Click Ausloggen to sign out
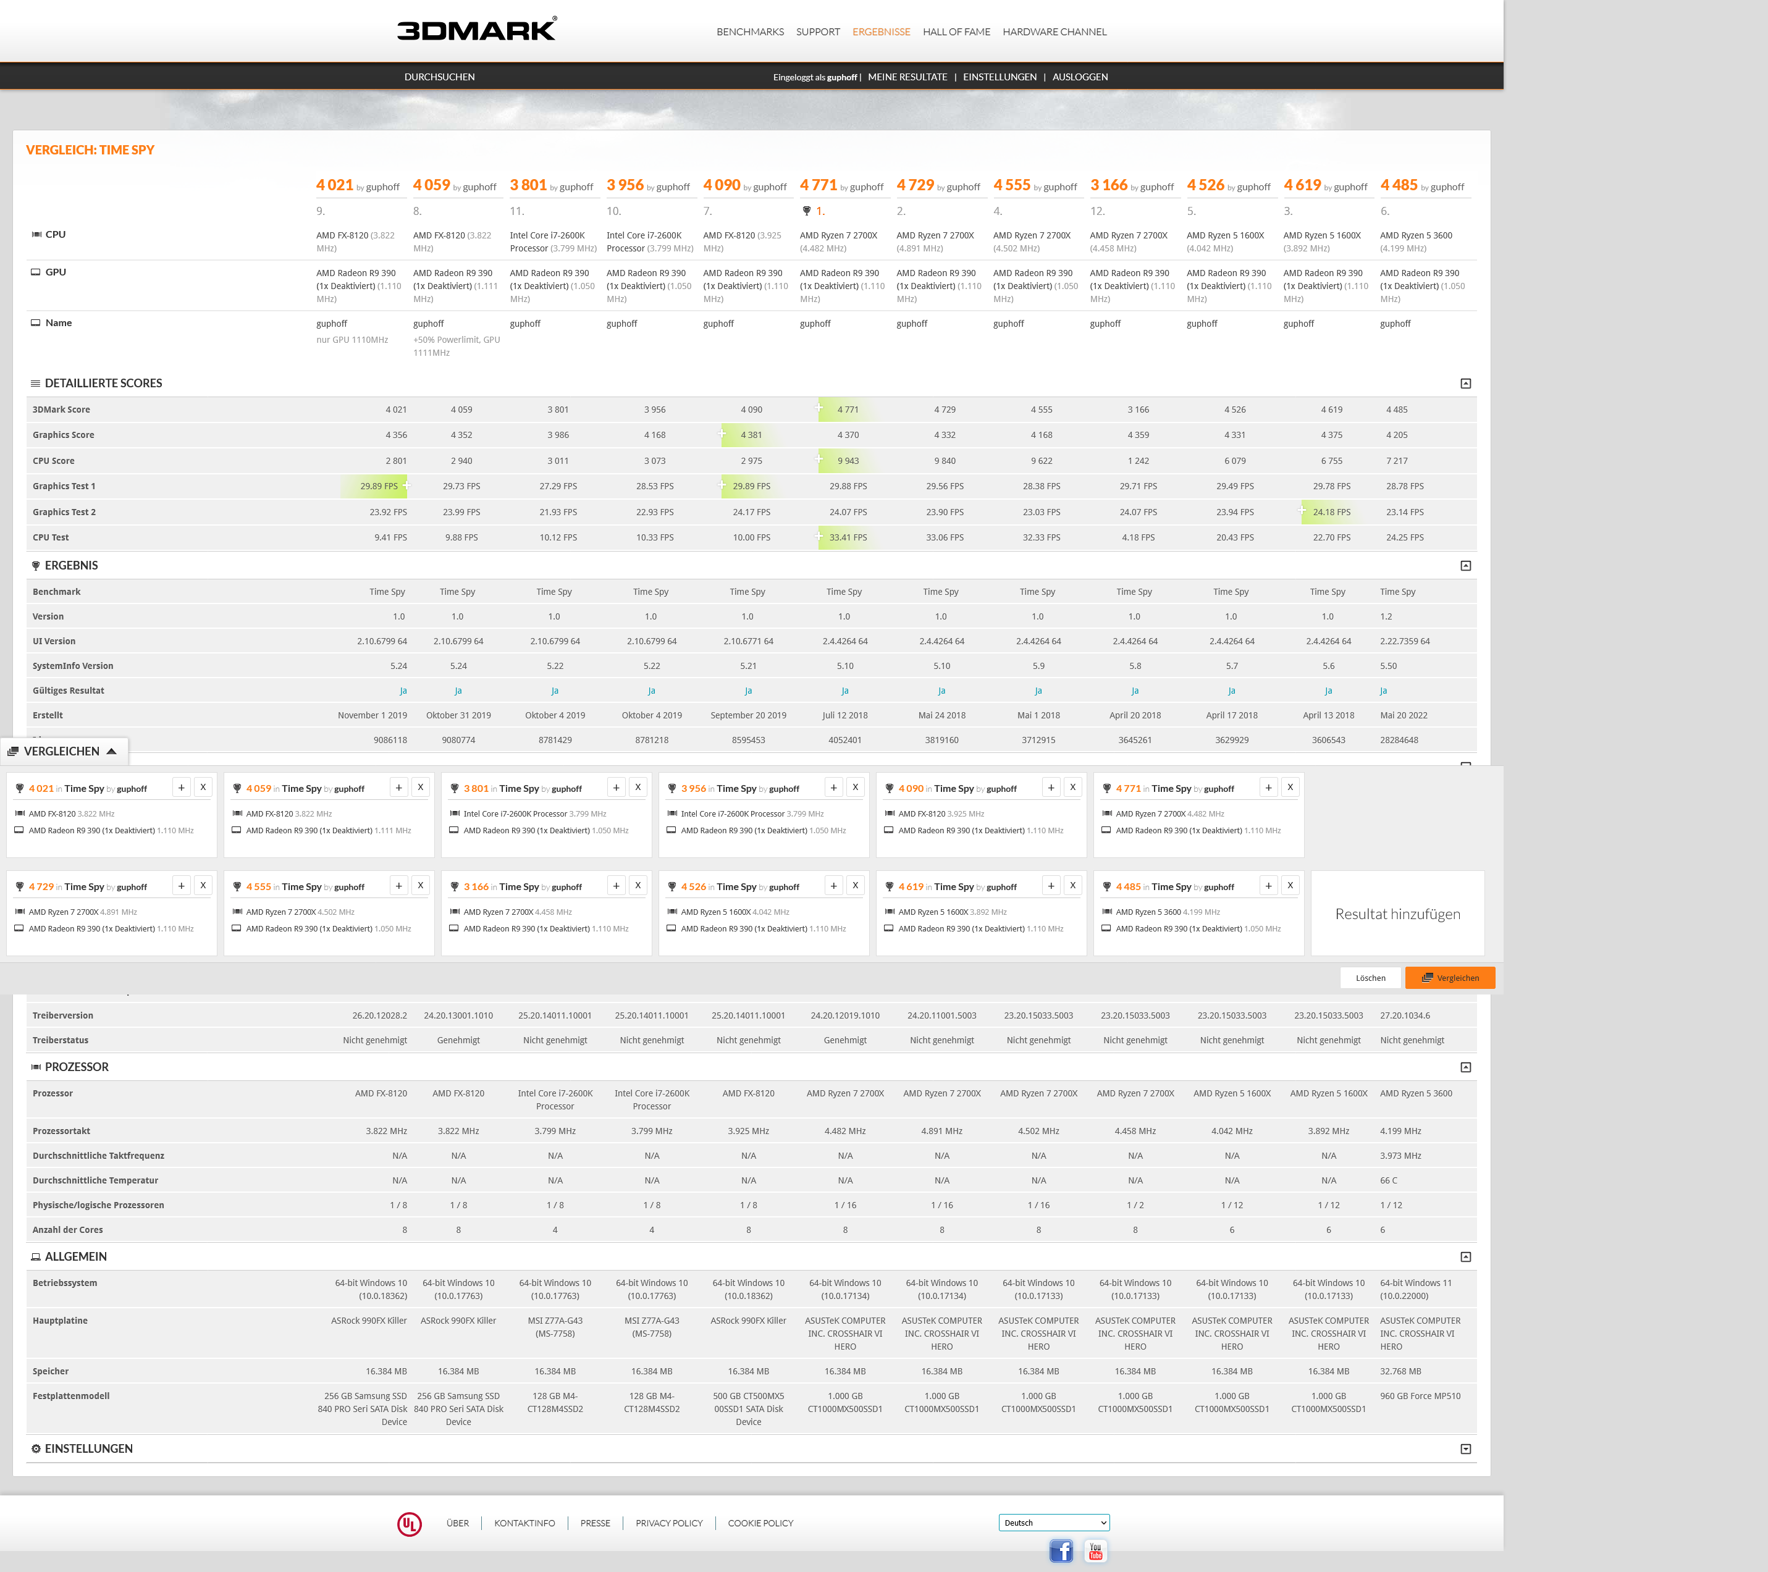 (x=1080, y=77)
